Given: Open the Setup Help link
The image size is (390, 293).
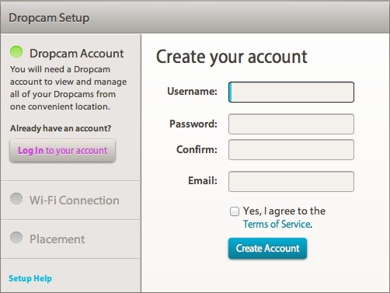Looking at the screenshot, I should (x=30, y=278).
